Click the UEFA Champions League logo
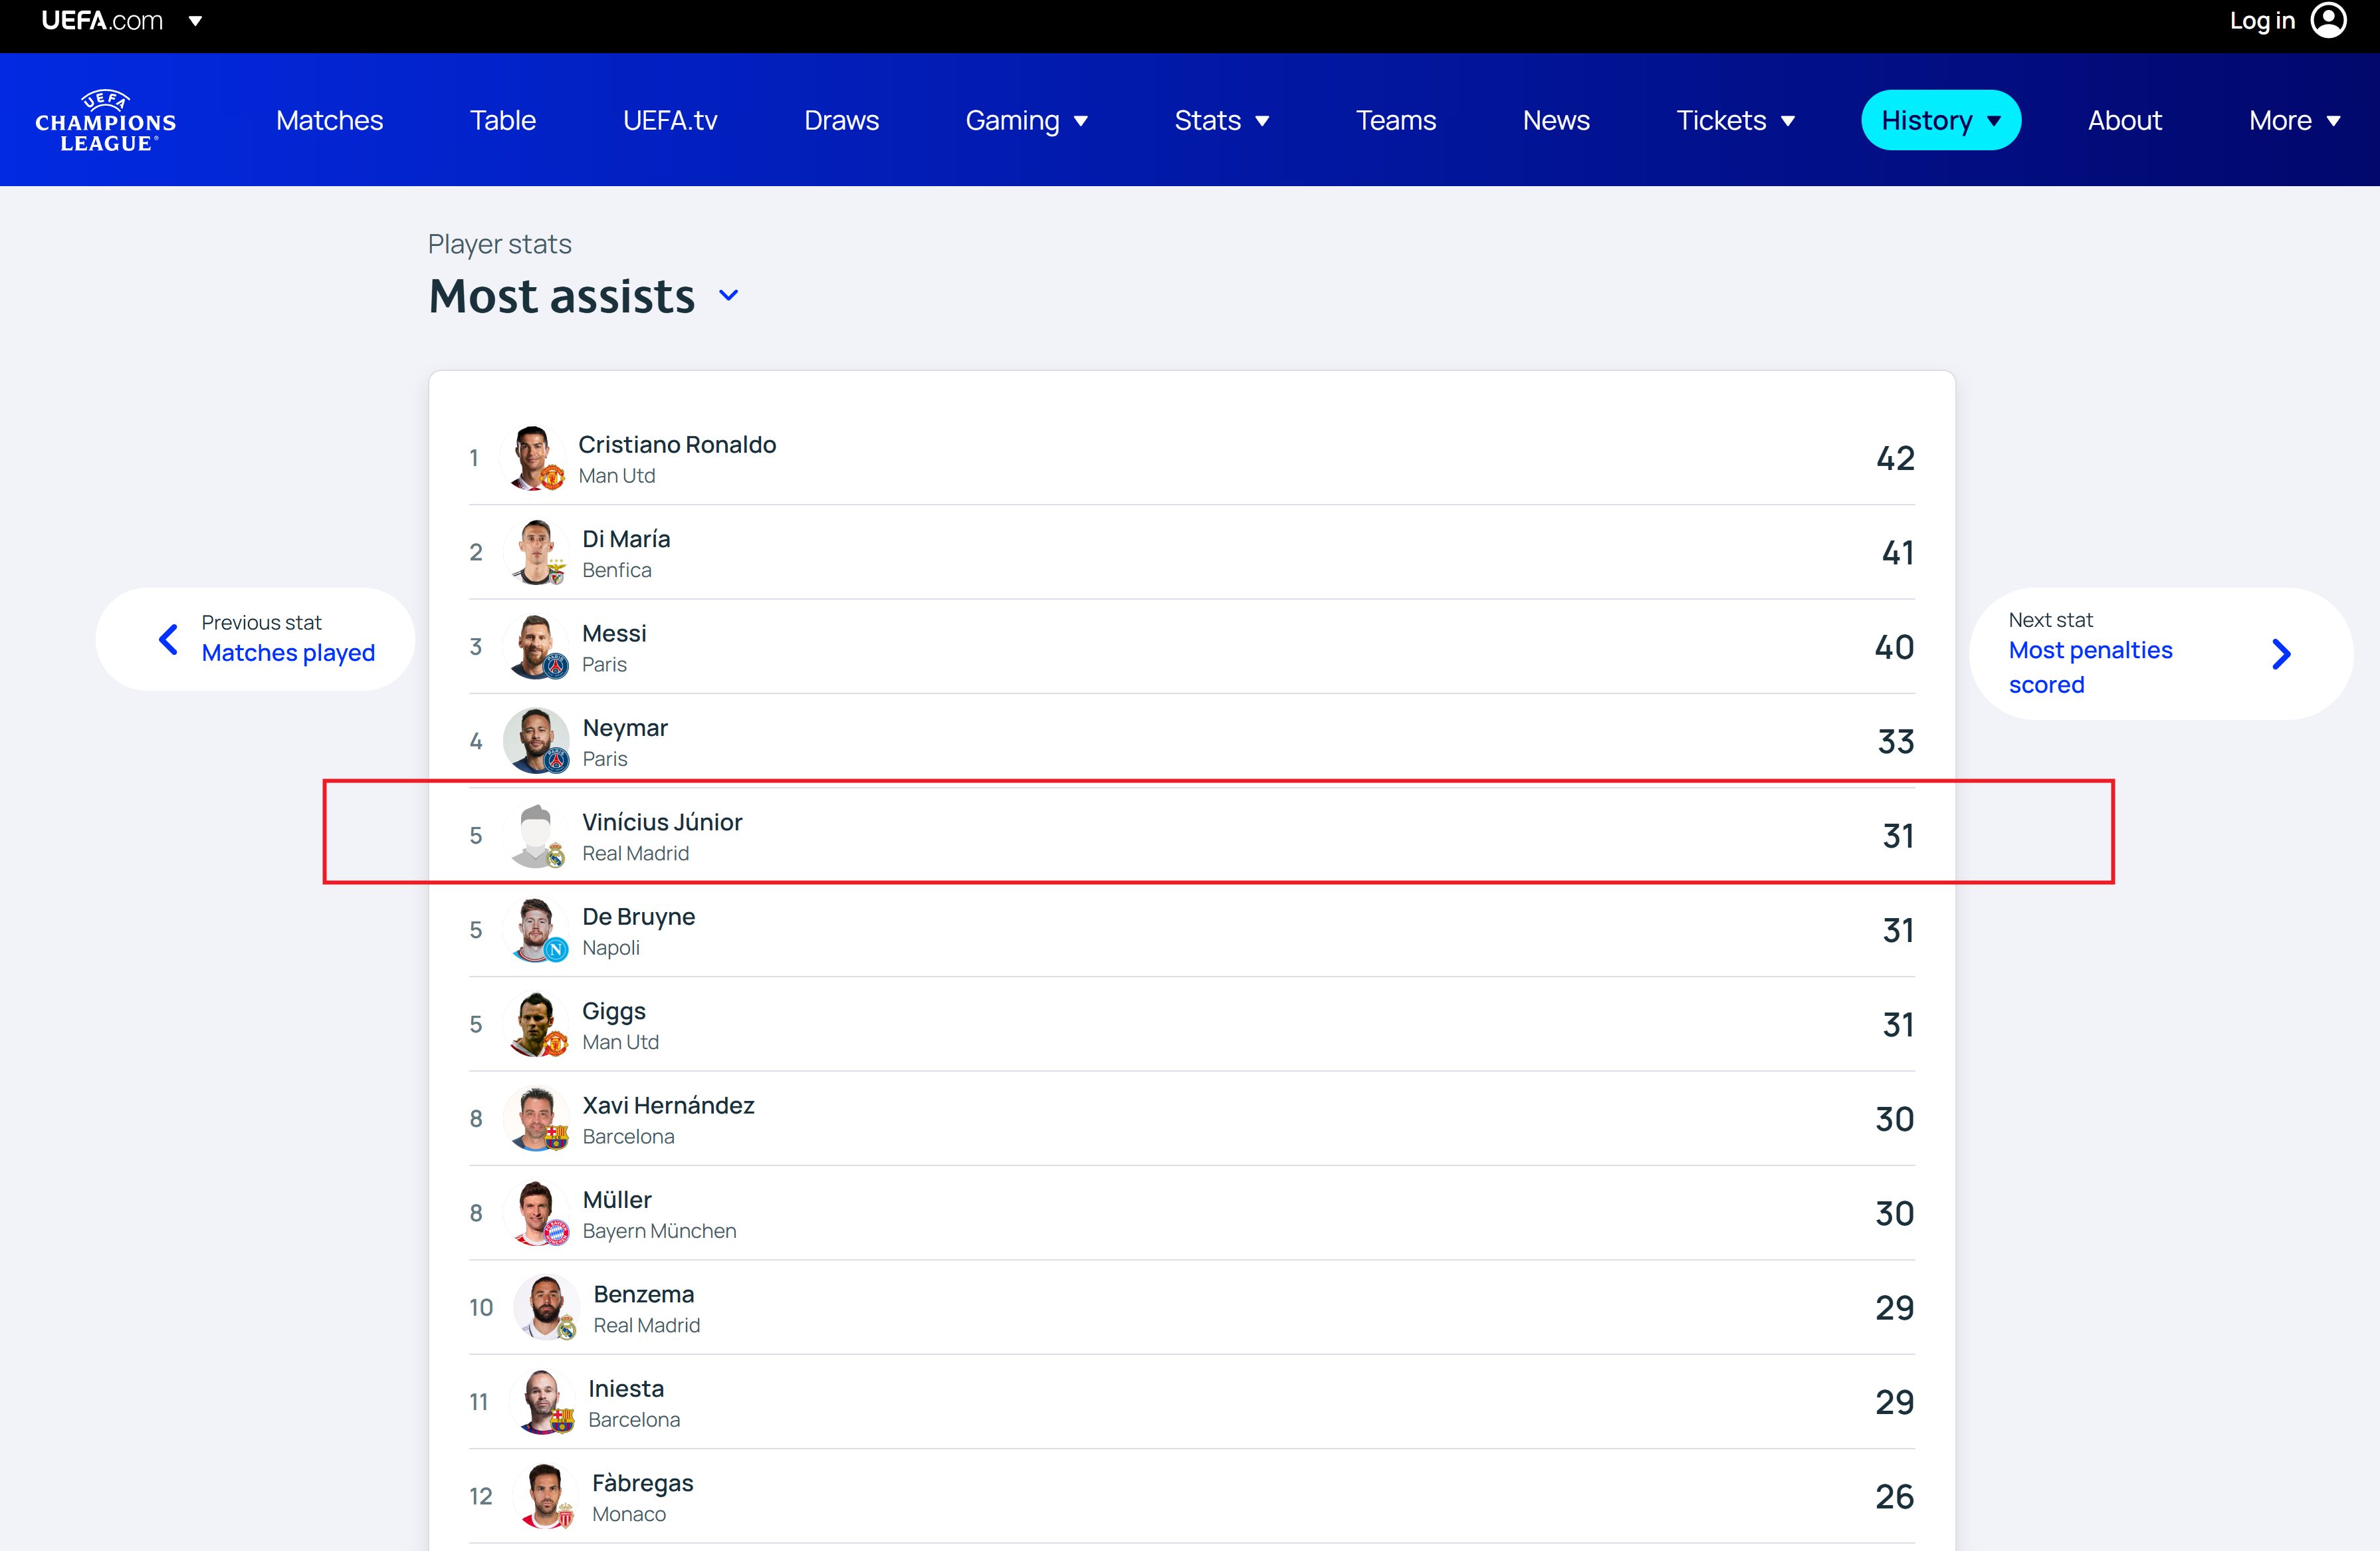Viewport: 2380px width, 1551px height. click(x=106, y=121)
